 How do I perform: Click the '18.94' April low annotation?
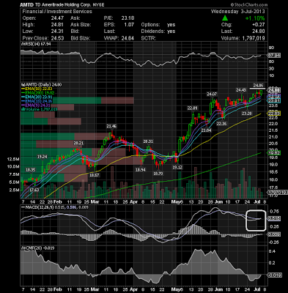coord(141,170)
